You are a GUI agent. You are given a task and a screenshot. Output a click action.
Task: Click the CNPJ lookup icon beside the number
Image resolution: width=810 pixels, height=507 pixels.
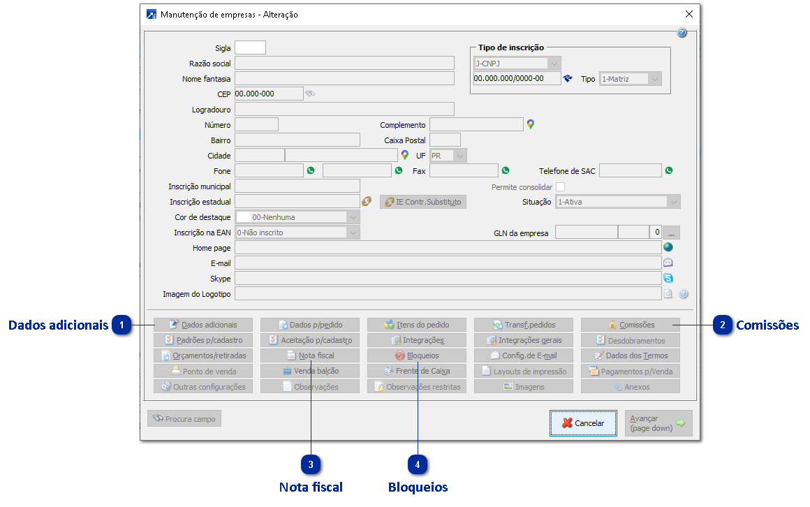tap(568, 79)
